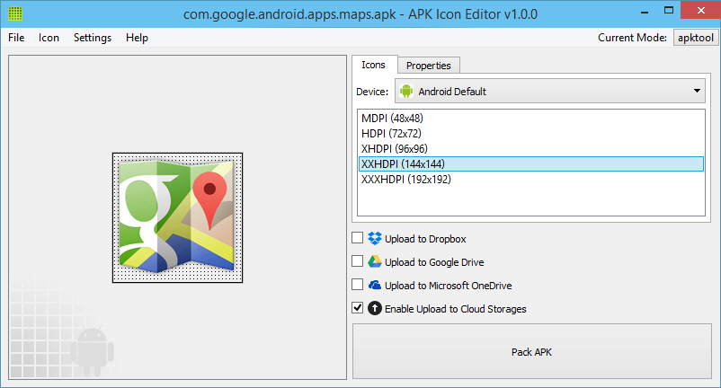Screen dimensions: 721x388
Task: Click the Enable Upload to Cloud Storages label
Action: [x=456, y=309]
